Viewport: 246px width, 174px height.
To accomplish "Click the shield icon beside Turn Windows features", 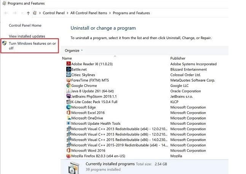I will tap(5, 43).
